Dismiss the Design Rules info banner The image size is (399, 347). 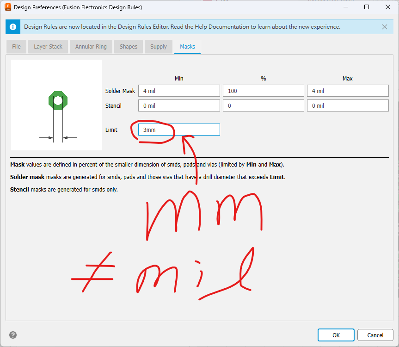coord(385,27)
